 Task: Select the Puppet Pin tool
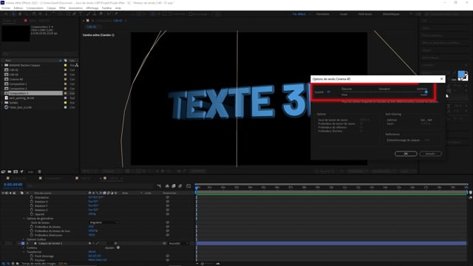[x=116, y=14]
